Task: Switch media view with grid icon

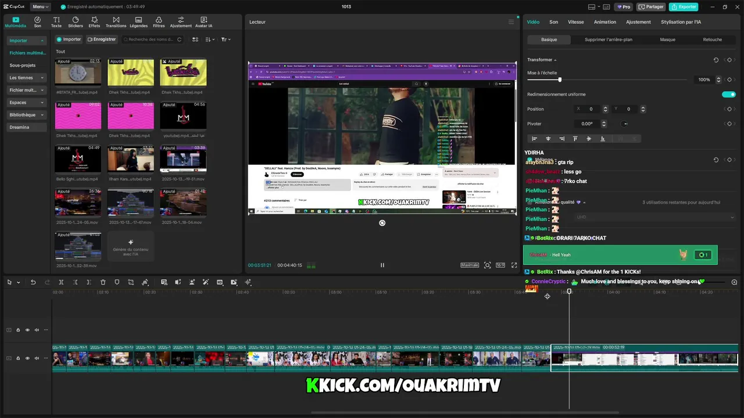Action: (195, 39)
